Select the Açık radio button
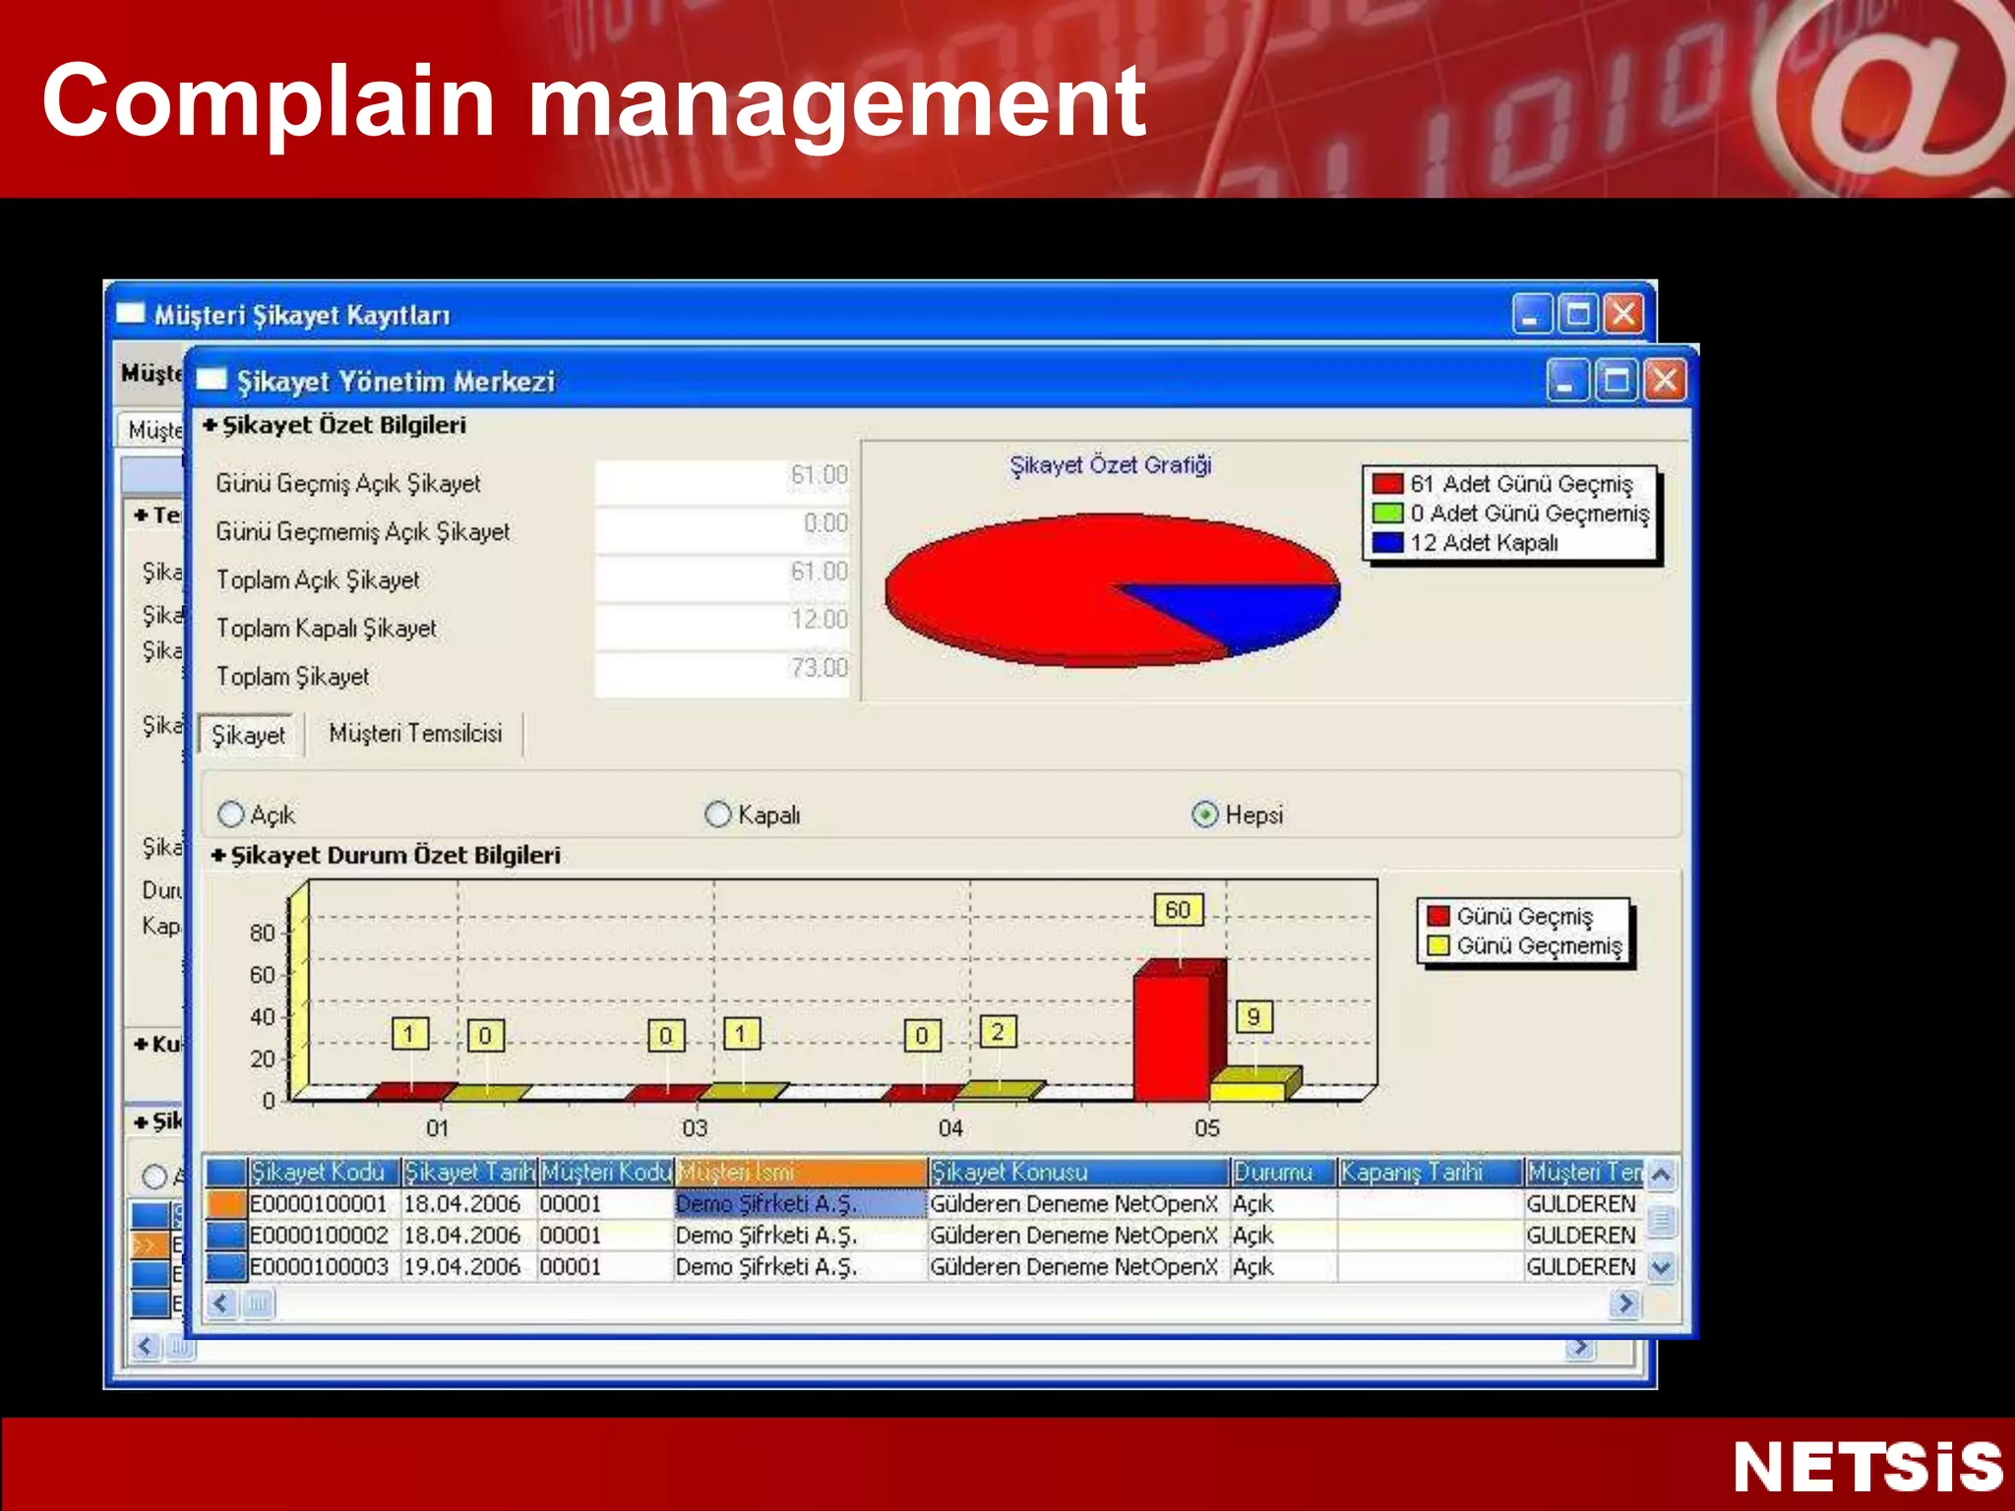2015x1511 pixels. [231, 815]
